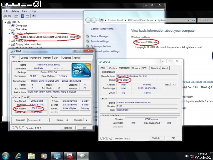Open the Windows Start orb
Image resolution: width=213 pixels, height=160 pixels.
(5, 156)
